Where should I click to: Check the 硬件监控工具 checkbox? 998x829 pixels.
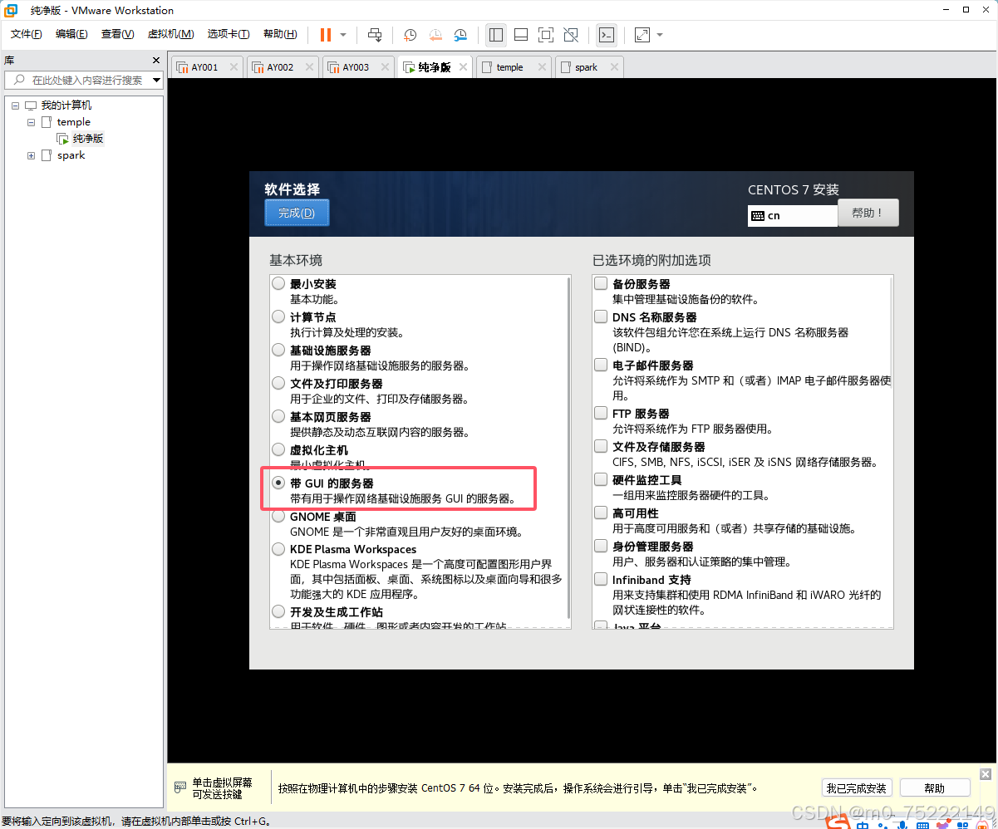click(601, 480)
